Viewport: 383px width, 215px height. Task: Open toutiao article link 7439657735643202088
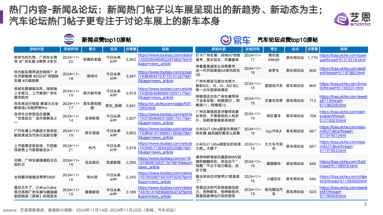(x=165, y=148)
